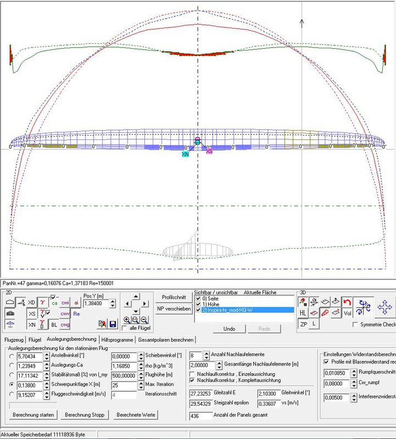Select the top-view wing outline icon
This screenshot has width=396, height=439.
[x=10, y=302]
